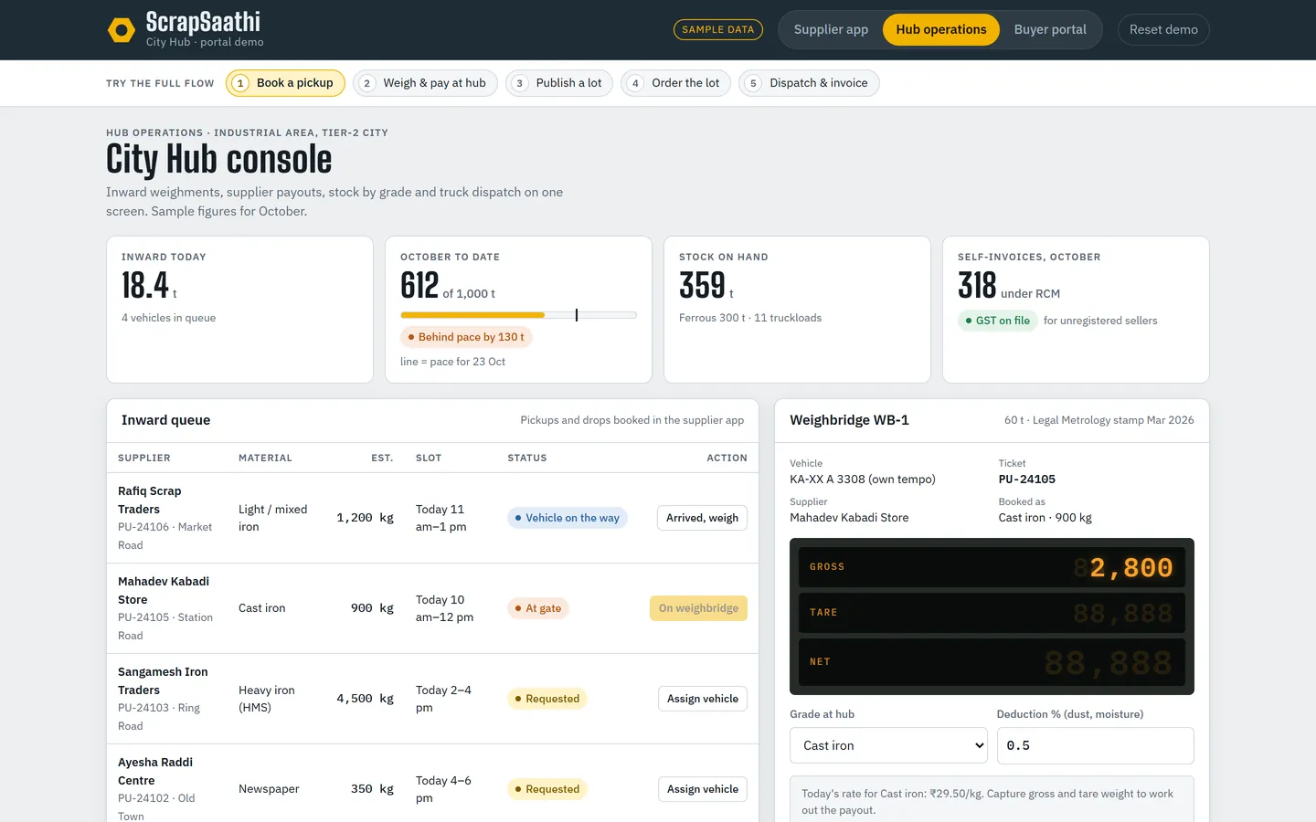Click the GROSS weight display reading 2,800
The image size is (1316, 822).
[992, 567]
